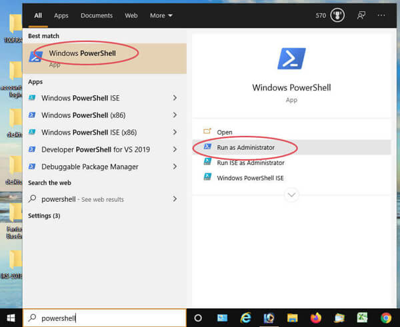Click in the powershell search box

pyautogui.click(x=107, y=318)
